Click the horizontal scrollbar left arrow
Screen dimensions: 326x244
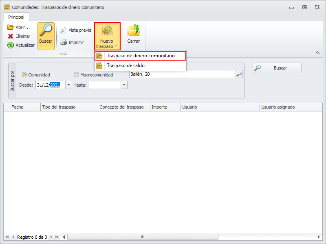[x=64, y=237]
